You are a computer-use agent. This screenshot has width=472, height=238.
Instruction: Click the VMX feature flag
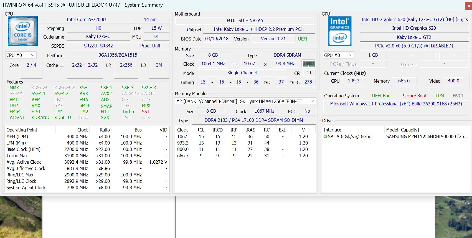click(x=36, y=105)
